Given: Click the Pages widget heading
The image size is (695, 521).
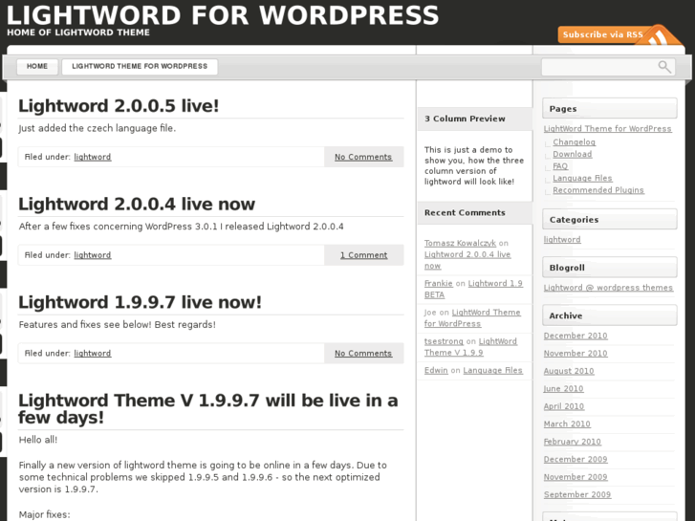Looking at the screenshot, I should pos(610,109).
